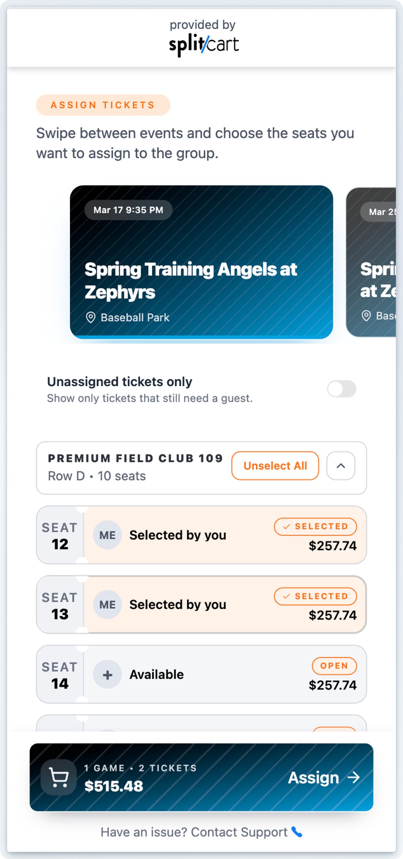403x859 pixels.
Task: Click the Unselect All button
Action: point(275,466)
